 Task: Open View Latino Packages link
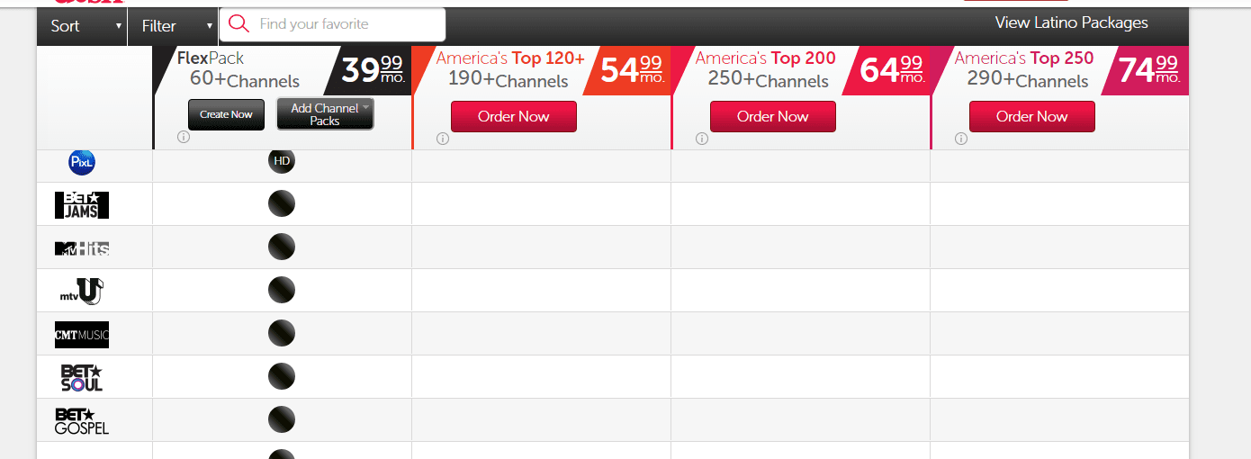point(1072,22)
